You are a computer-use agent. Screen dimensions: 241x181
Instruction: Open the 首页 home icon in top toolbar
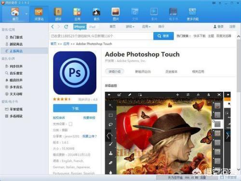tap(15, 14)
